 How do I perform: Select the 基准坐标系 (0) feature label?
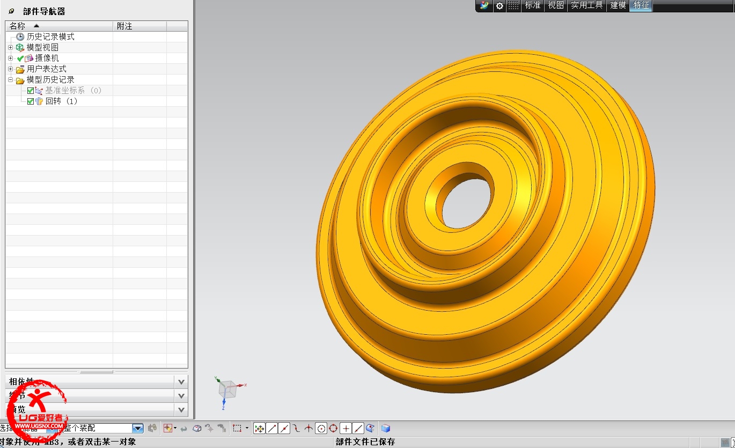(x=73, y=90)
